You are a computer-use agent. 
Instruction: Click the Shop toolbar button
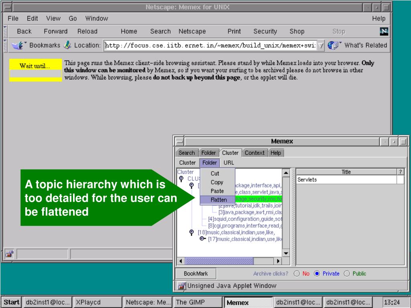click(x=297, y=31)
